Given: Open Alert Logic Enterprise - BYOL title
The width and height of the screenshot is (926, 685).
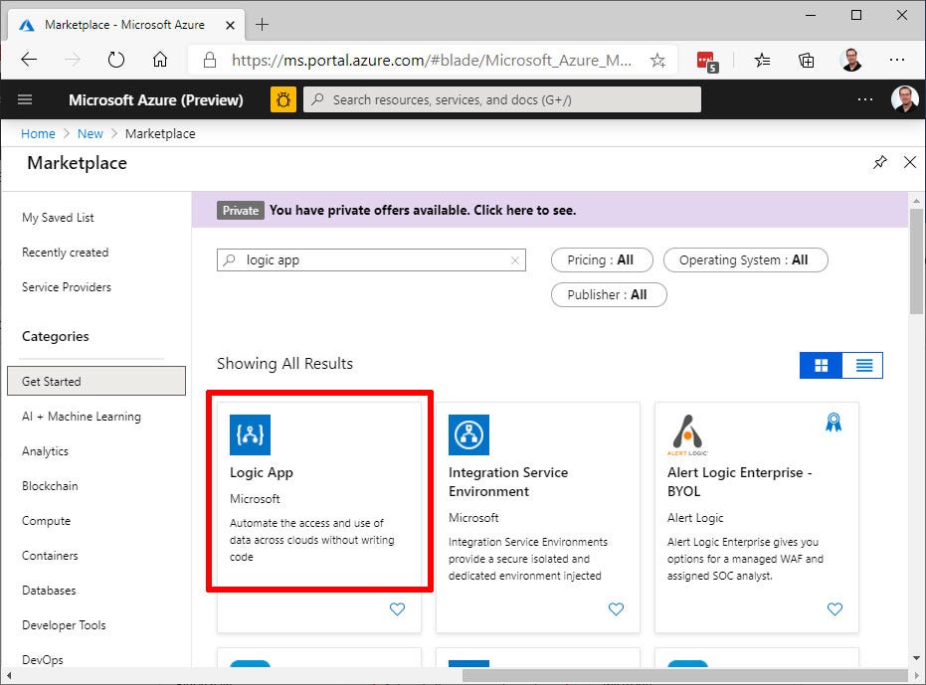Looking at the screenshot, I should click(739, 482).
